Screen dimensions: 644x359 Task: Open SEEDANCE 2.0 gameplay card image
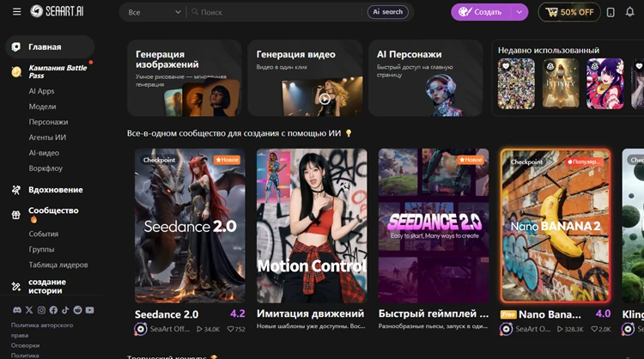point(434,226)
